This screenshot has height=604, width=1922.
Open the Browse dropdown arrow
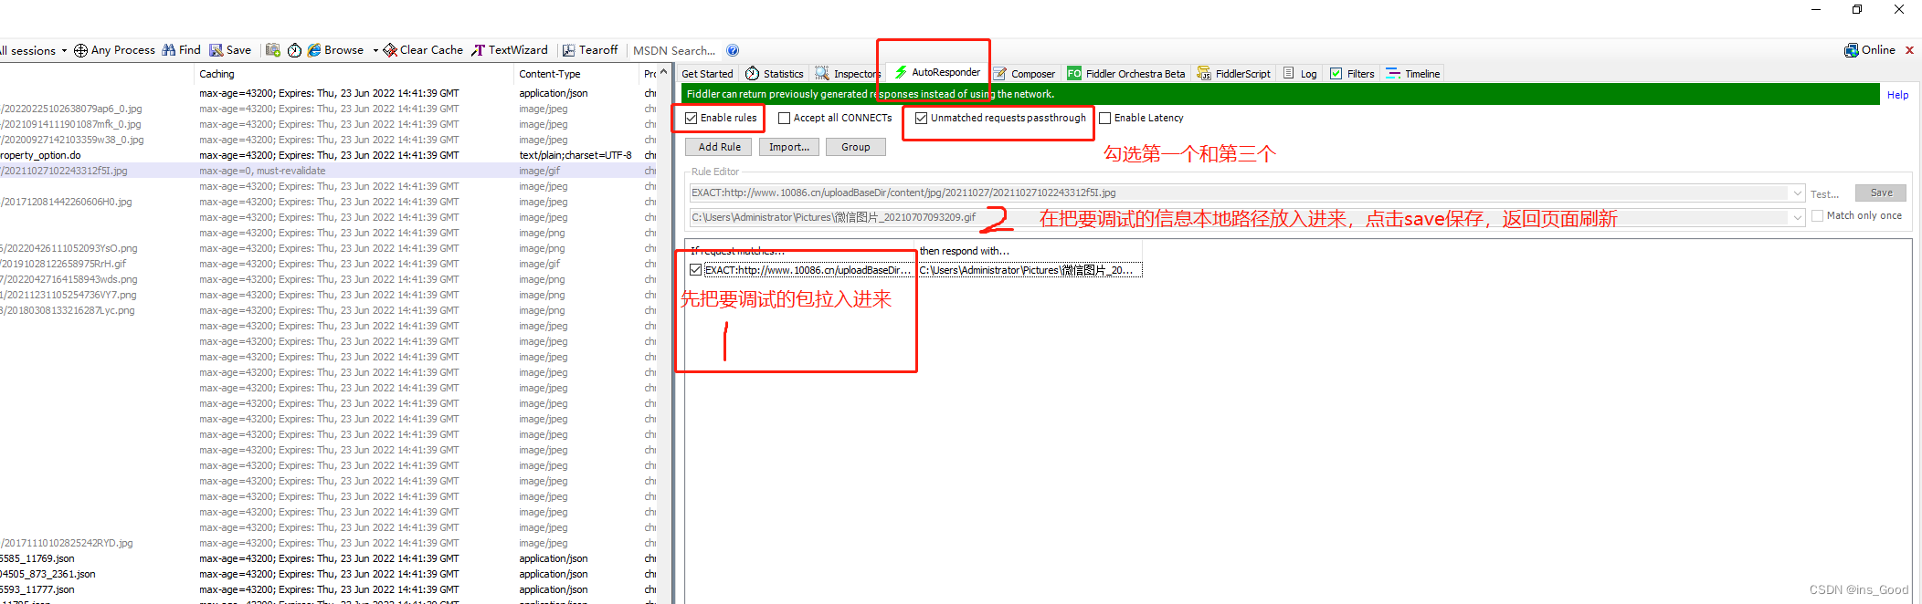[375, 51]
